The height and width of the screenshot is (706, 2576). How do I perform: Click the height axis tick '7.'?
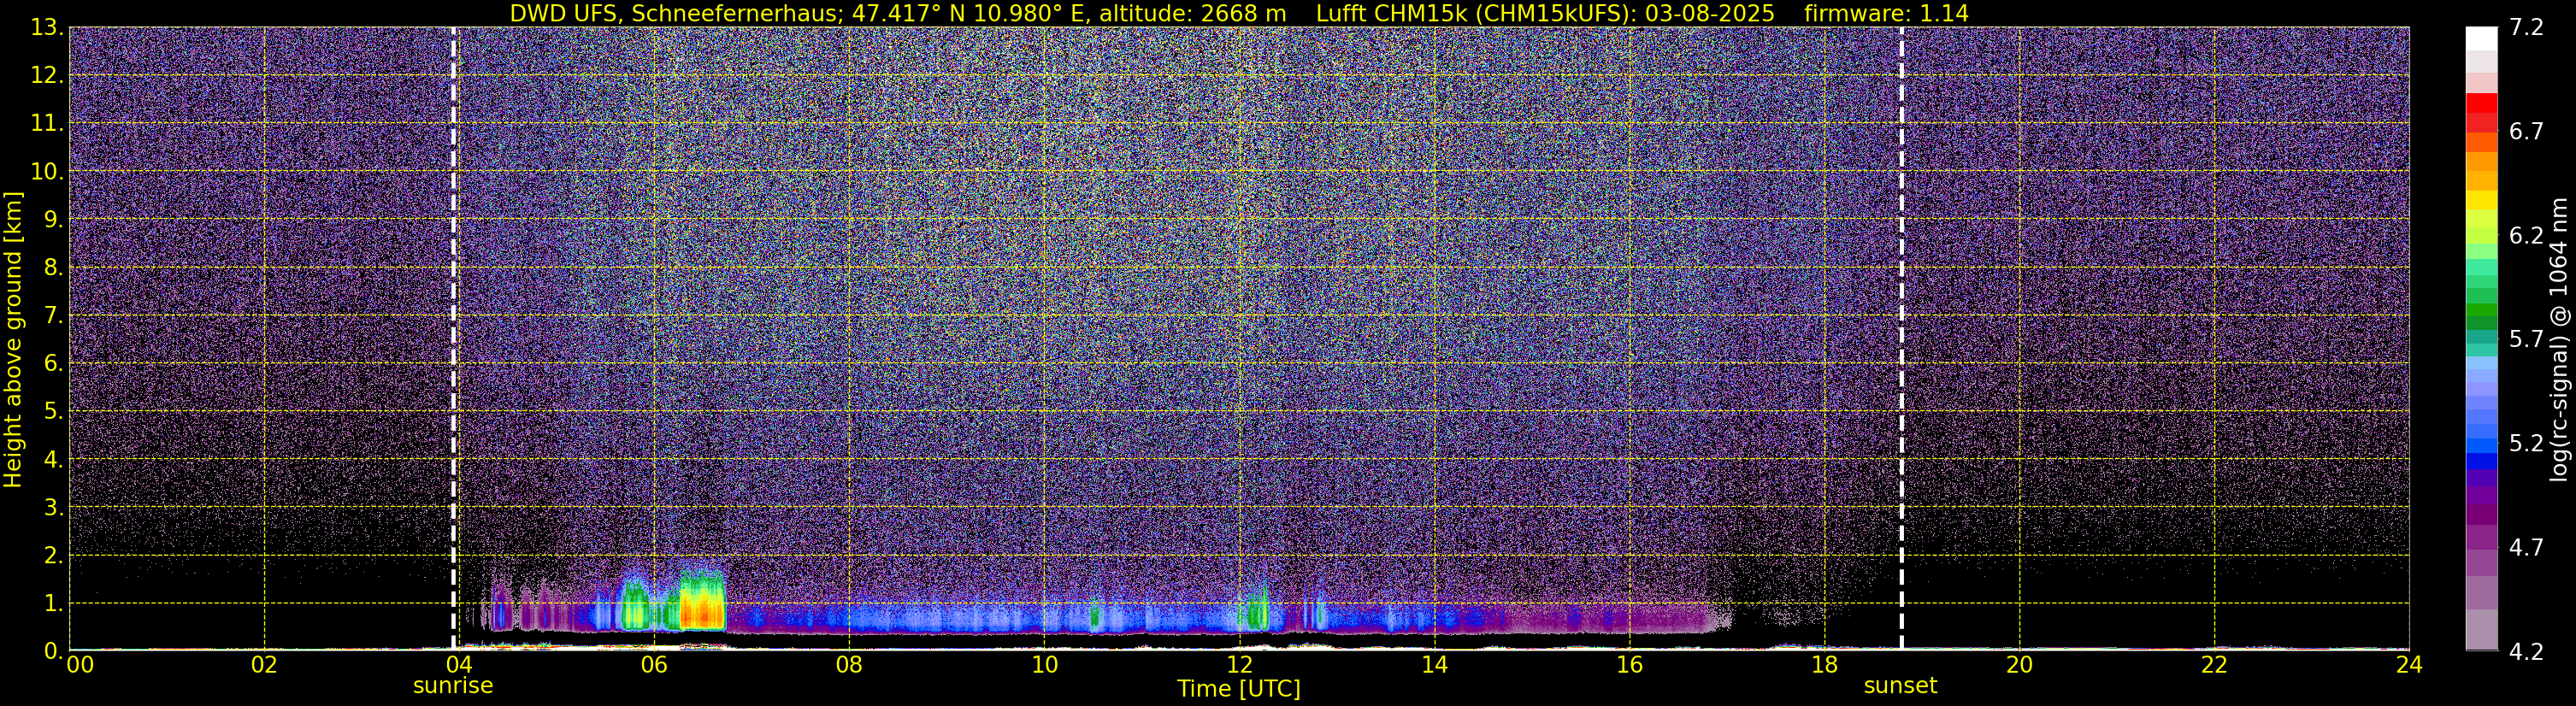[x=54, y=315]
